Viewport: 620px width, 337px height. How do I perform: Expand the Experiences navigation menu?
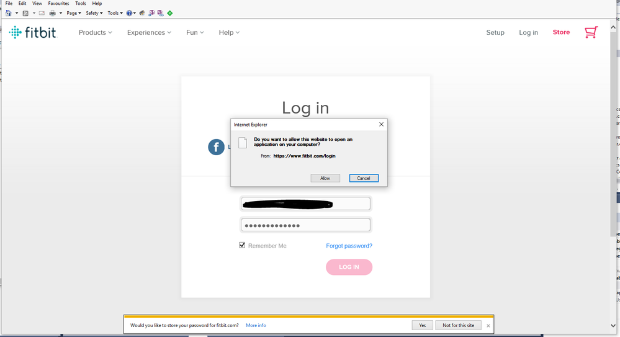[x=149, y=32]
